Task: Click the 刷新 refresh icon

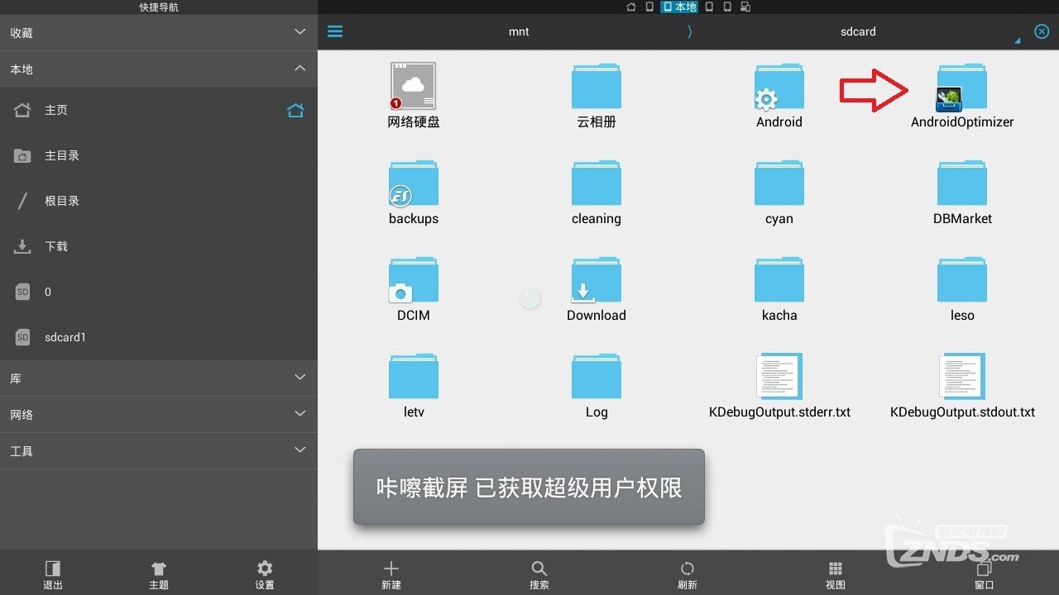Action: [x=687, y=569]
